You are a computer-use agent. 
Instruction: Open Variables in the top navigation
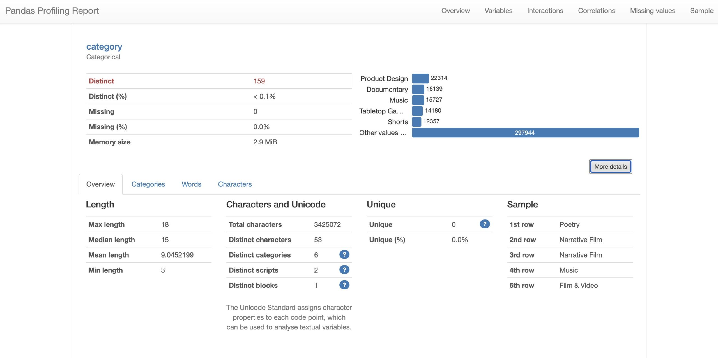(x=498, y=11)
